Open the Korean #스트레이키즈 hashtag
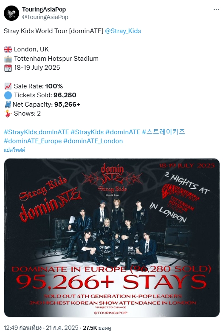 (x=164, y=132)
